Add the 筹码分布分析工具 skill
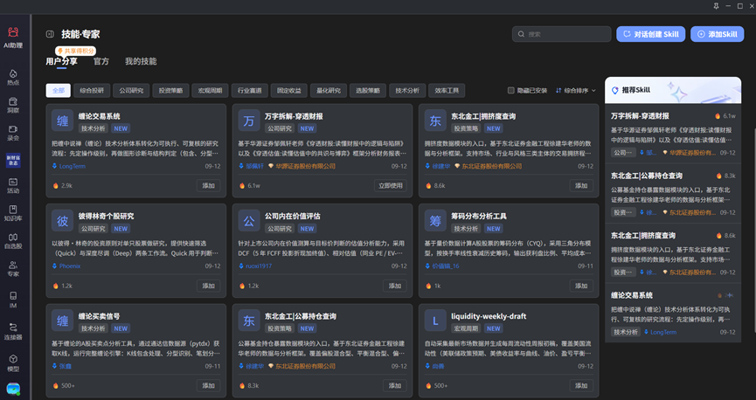This screenshot has width=756, height=400. [581, 286]
